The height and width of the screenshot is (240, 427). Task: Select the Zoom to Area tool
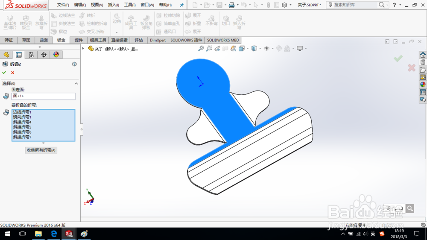(209, 49)
